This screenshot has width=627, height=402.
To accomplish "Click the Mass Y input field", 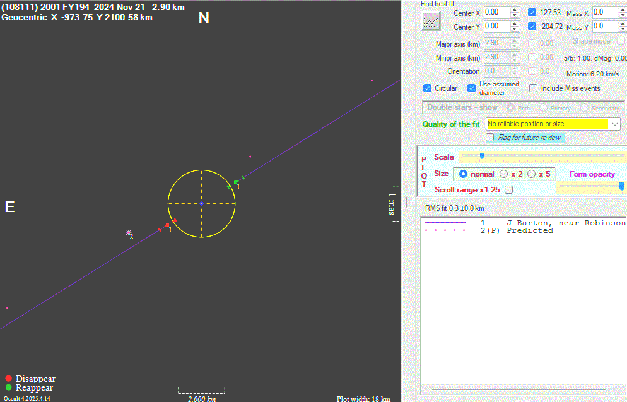I will tap(605, 27).
